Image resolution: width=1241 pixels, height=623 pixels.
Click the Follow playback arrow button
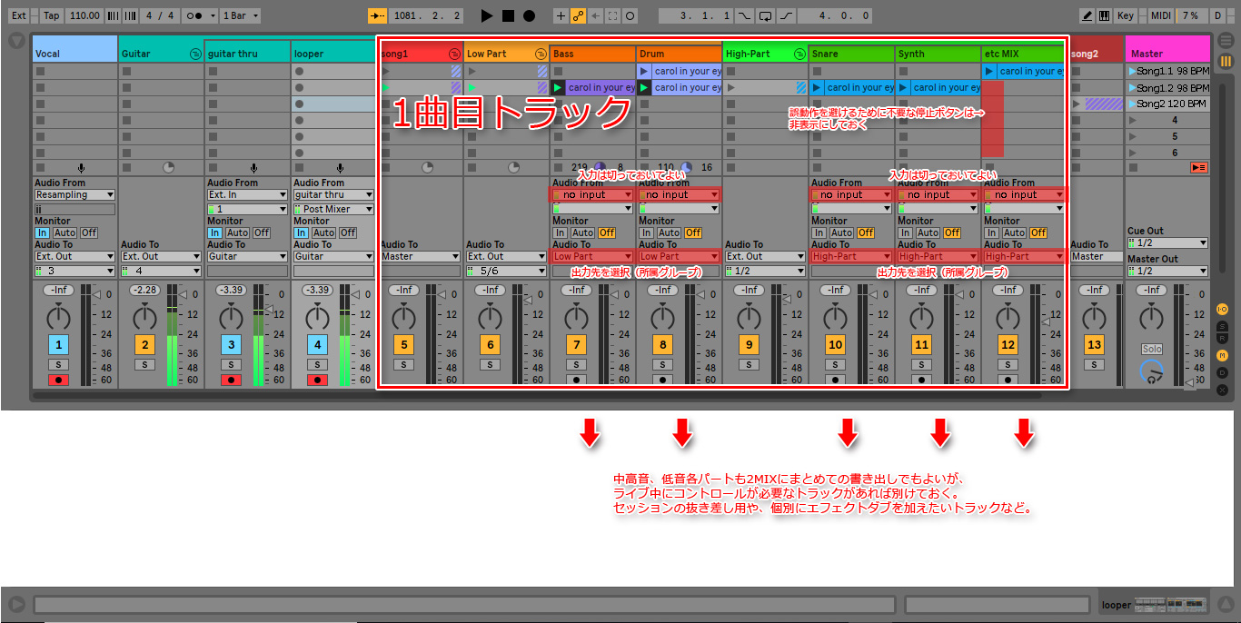click(x=378, y=15)
